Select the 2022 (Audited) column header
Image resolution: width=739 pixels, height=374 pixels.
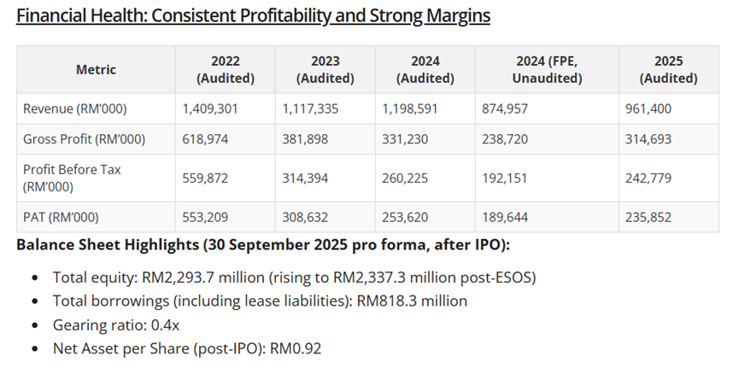(226, 69)
